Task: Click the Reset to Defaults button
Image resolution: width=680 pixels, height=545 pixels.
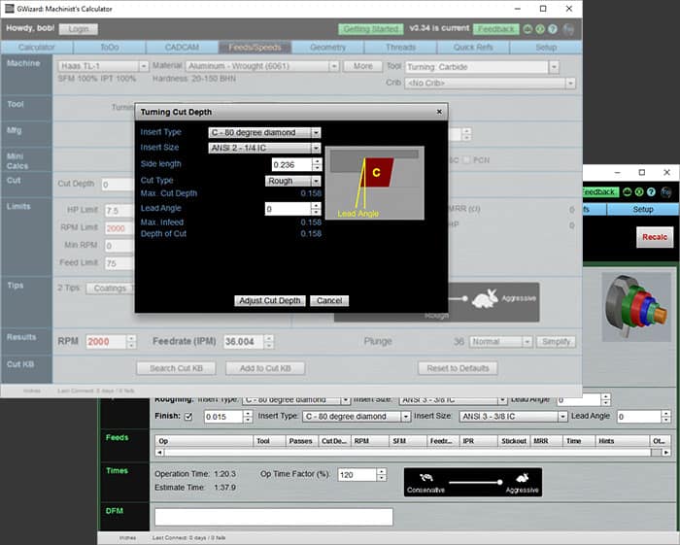Action: [458, 368]
